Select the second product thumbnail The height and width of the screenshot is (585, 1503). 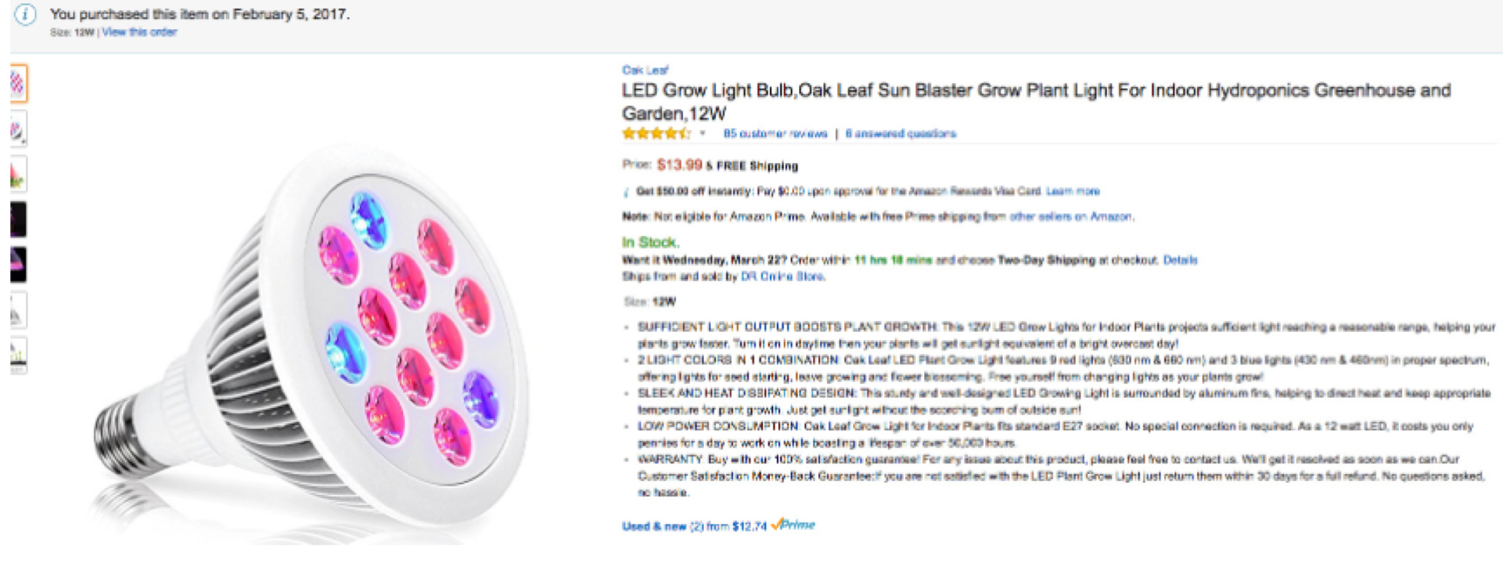18,129
